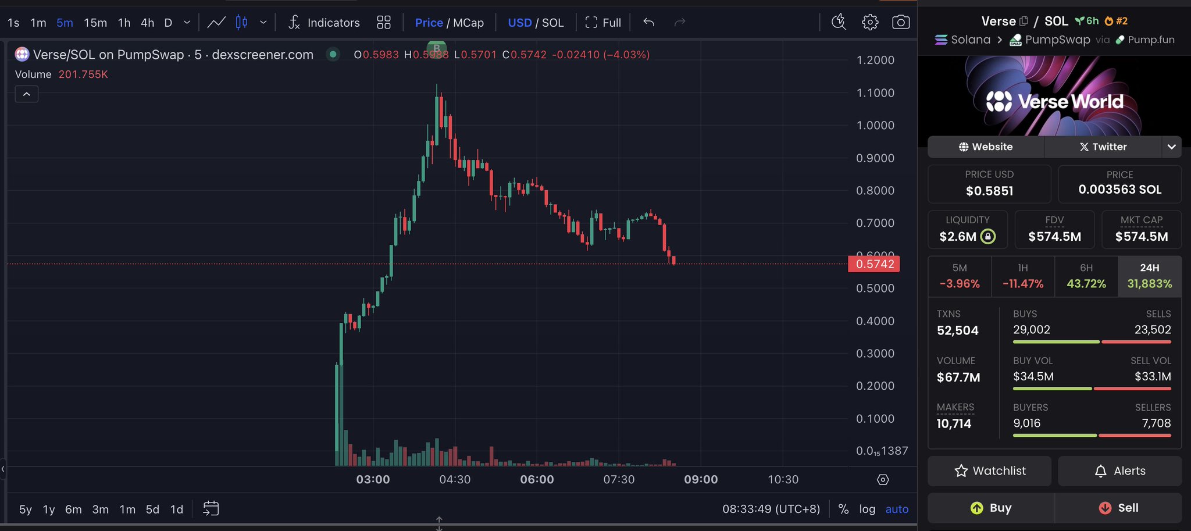The width and height of the screenshot is (1191, 531).
Task: Open go-to-date calendar icon
Action: click(x=211, y=509)
